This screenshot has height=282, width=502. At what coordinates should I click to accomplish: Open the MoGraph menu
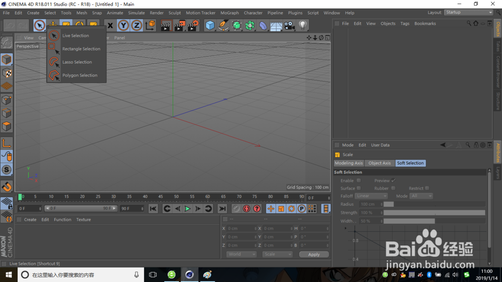(x=229, y=13)
